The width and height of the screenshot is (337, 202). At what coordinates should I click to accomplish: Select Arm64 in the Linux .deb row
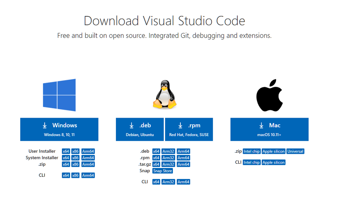[183, 151]
